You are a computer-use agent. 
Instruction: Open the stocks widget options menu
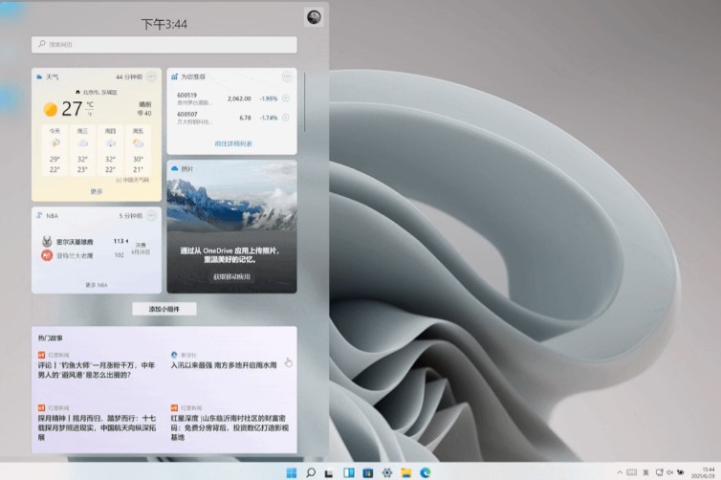(287, 76)
